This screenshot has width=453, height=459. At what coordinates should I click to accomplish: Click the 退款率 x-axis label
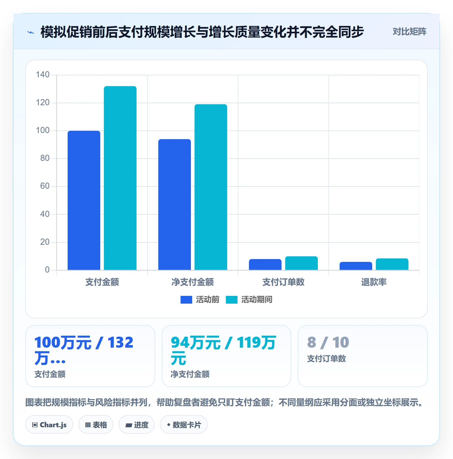coord(374,282)
